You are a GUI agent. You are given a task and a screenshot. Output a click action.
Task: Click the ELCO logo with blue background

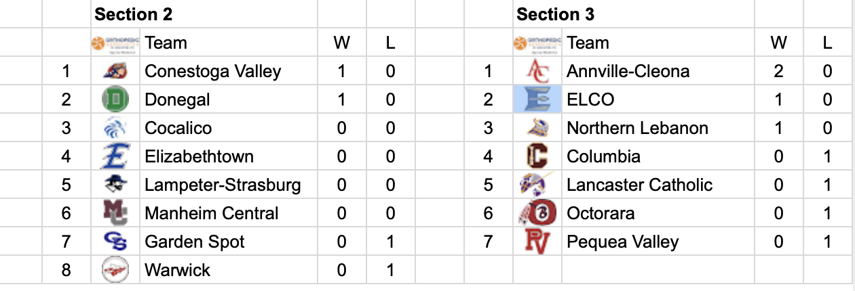click(537, 99)
